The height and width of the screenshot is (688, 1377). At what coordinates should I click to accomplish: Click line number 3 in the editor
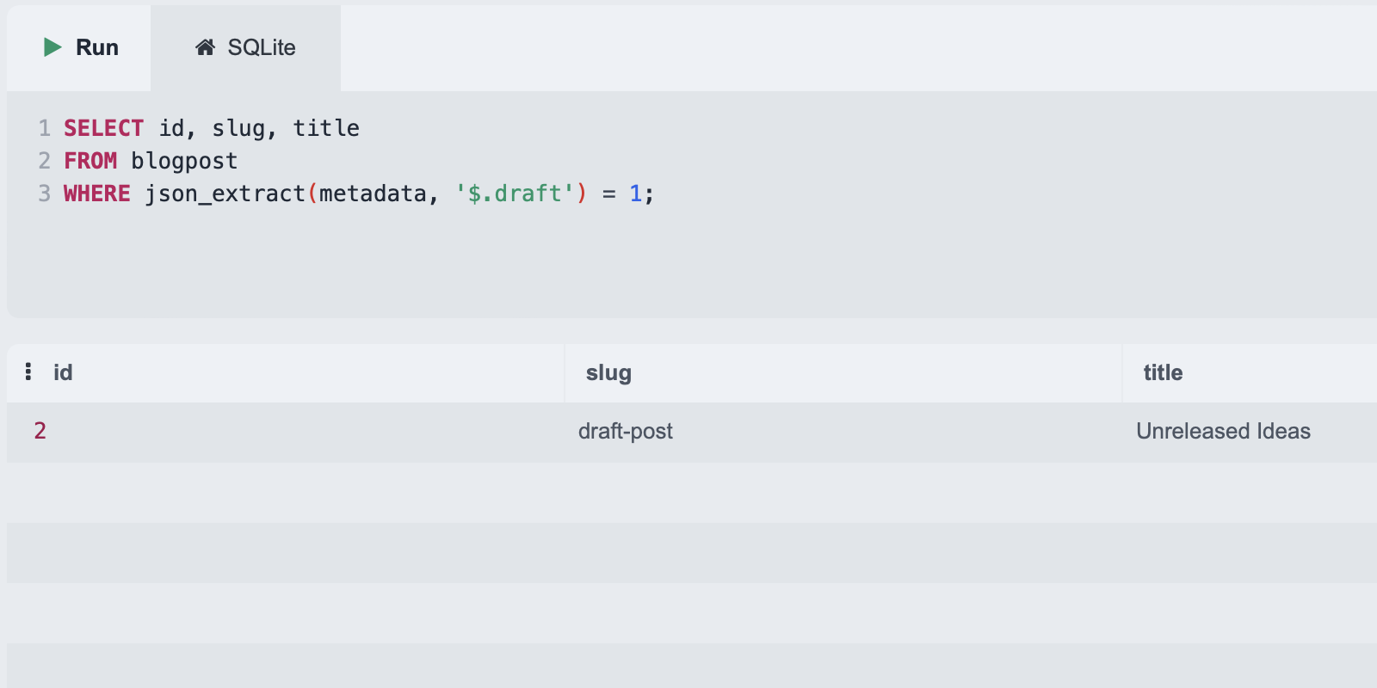pos(44,193)
